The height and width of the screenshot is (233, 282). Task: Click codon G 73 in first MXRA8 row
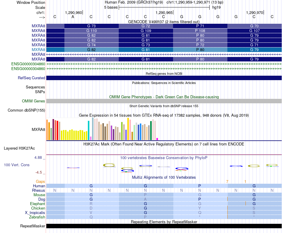pyautogui.click(x=91, y=26)
